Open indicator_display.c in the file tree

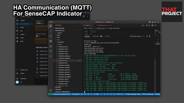[68, 56]
